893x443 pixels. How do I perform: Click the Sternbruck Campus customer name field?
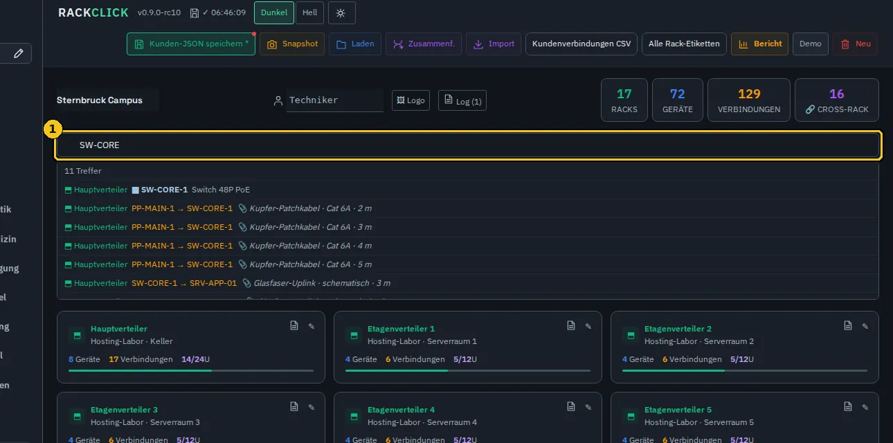(107, 100)
